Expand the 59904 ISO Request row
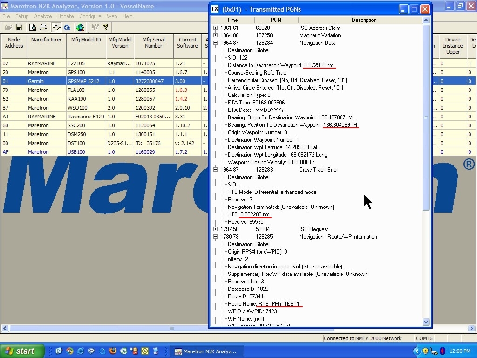The width and height of the screenshot is (477, 358). tap(215, 229)
